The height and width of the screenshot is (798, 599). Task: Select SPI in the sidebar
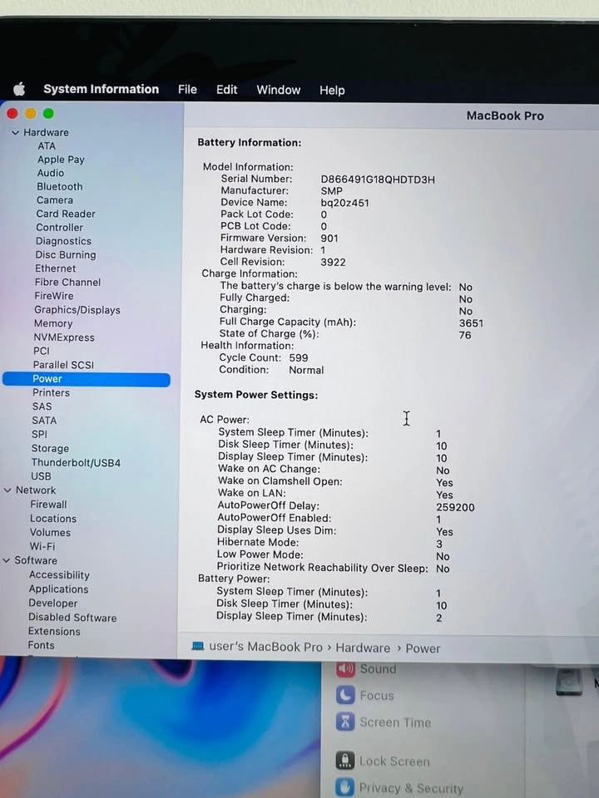point(39,435)
